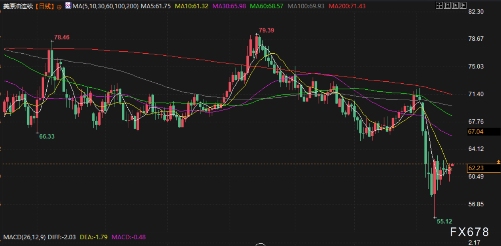Click the 56.85 axis value

coord(476,204)
